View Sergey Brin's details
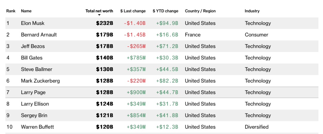This screenshot has height=134, width=323. click(x=34, y=115)
